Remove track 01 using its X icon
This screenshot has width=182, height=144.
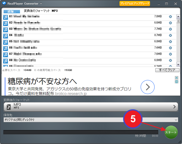click(x=170, y=17)
